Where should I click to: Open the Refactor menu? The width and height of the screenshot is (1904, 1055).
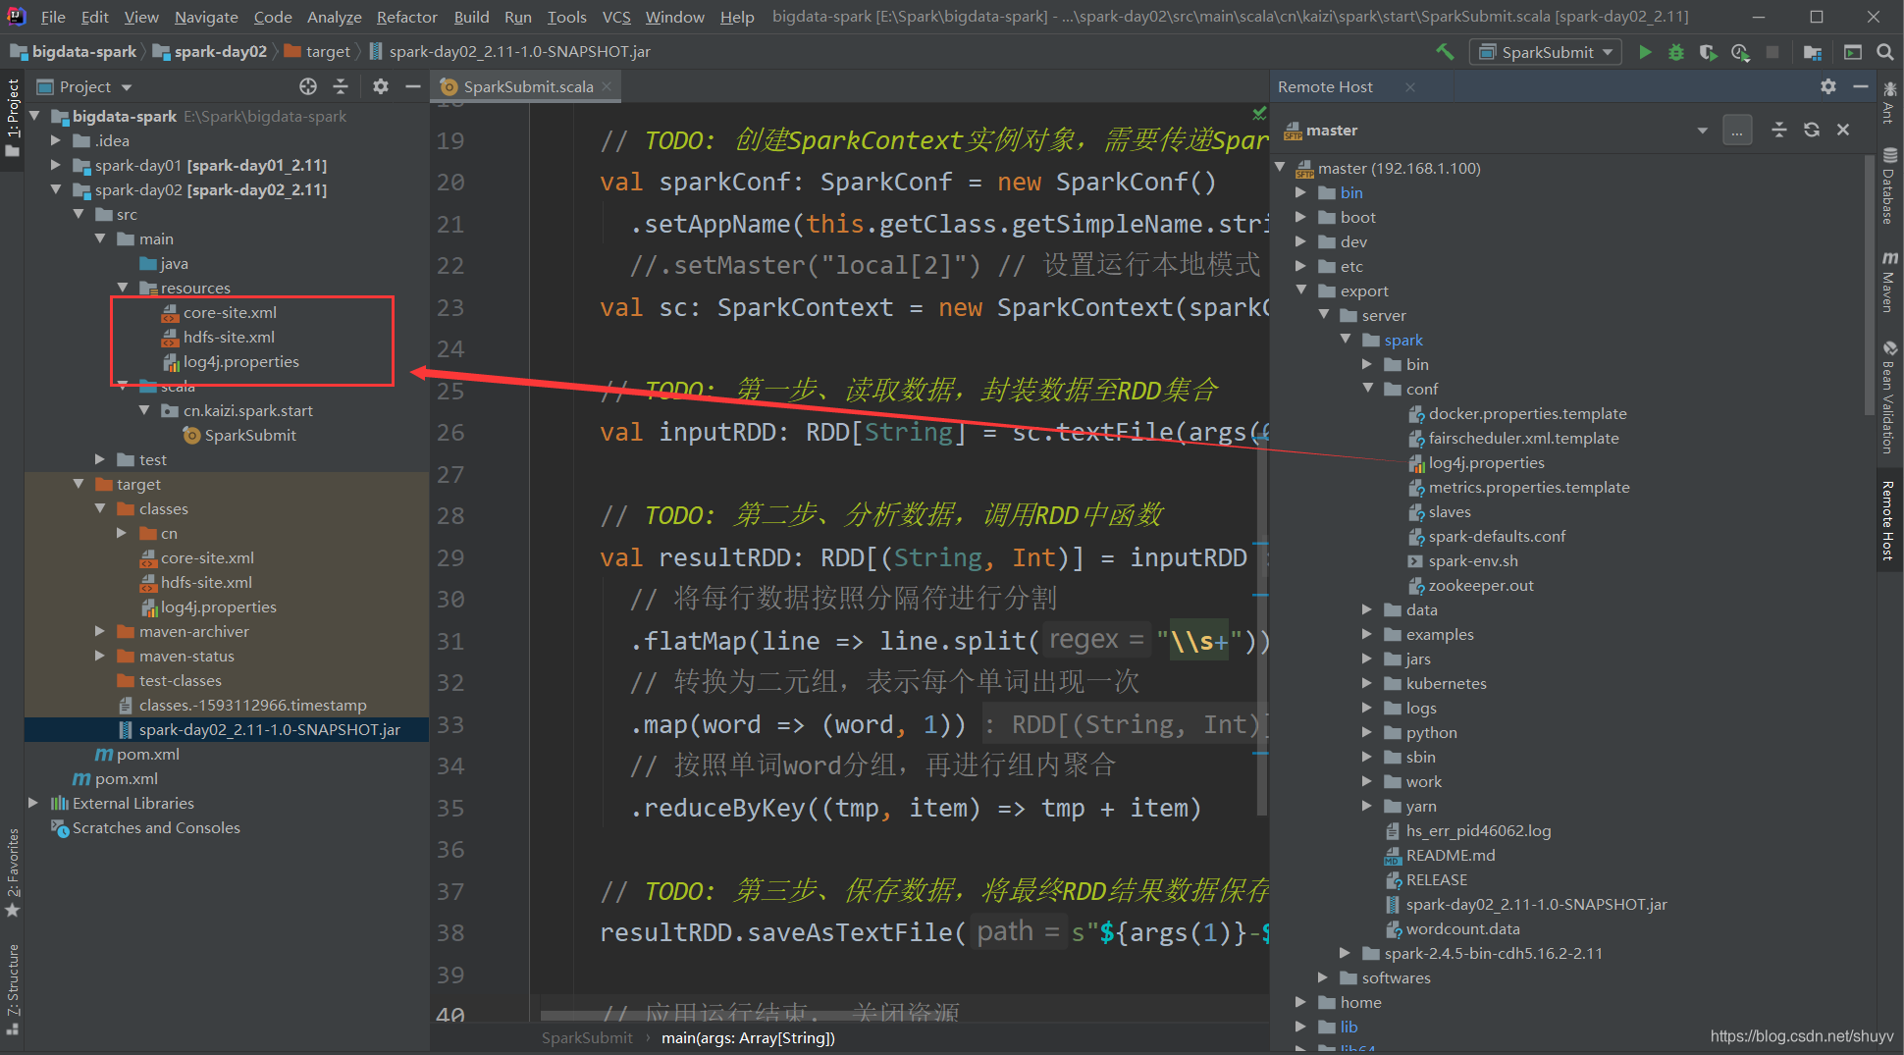(x=407, y=17)
